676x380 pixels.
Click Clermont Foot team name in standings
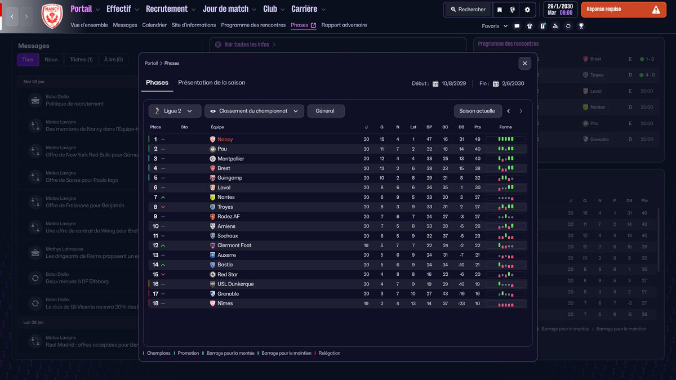pyautogui.click(x=234, y=245)
